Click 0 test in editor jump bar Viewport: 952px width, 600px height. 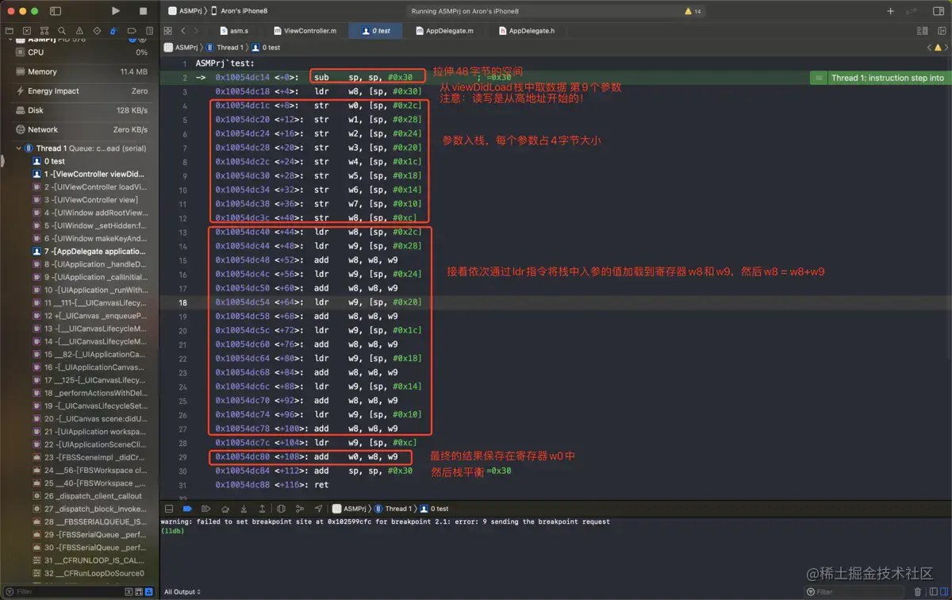[267, 48]
